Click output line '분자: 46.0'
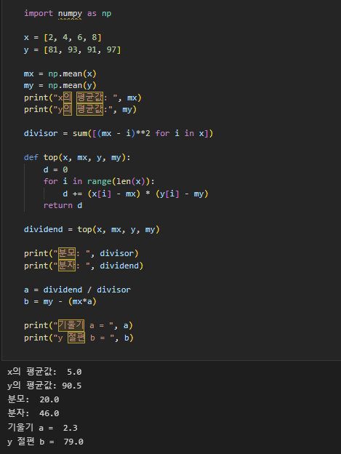Image resolution: width=341 pixels, height=454 pixels. (x=33, y=413)
